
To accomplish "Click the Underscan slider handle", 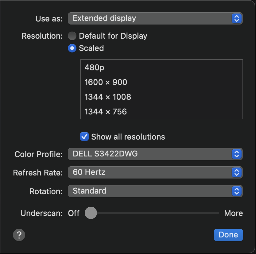I will pos(91,213).
